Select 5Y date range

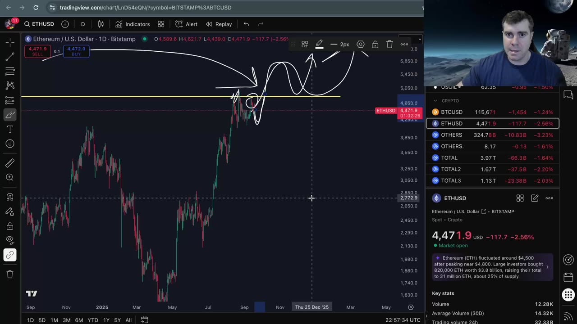click(117, 320)
